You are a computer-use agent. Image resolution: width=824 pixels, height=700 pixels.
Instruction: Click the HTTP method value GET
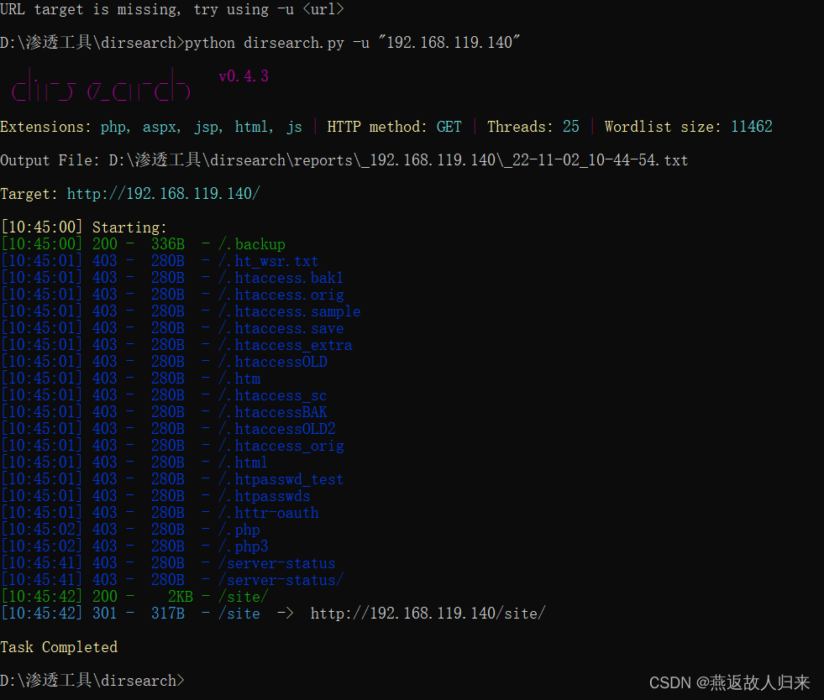449,127
